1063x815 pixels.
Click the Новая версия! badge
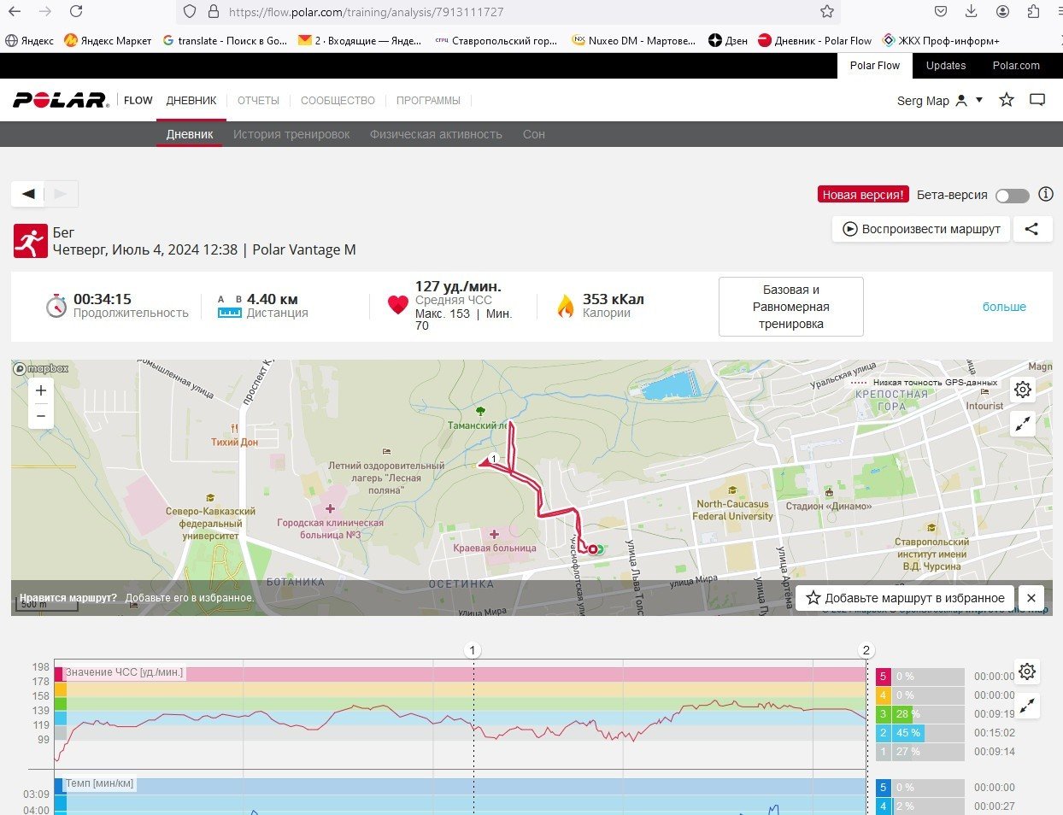(x=863, y=195)
